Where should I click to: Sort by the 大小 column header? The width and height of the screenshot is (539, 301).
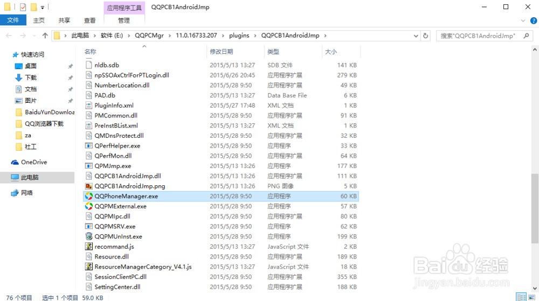tap(331, 52)
